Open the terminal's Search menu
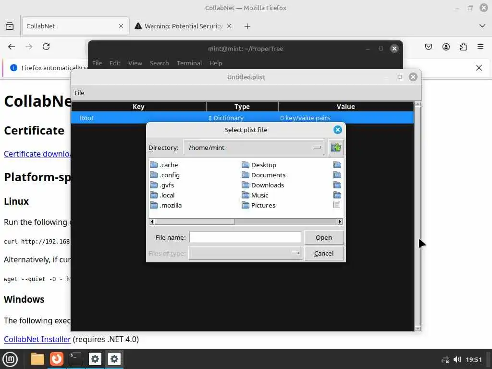Image resolution: width=492 pixels, height=369 pixels. pyautogui.click(x=159, y=63)
